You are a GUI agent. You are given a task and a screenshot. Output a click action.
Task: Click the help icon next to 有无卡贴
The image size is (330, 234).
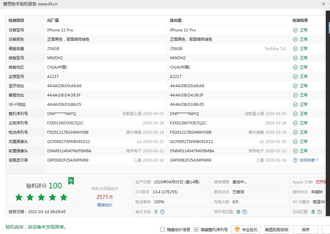(x=162, y=212)
